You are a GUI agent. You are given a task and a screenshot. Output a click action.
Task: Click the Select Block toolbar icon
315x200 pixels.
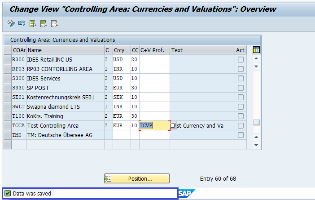(44, 23)
